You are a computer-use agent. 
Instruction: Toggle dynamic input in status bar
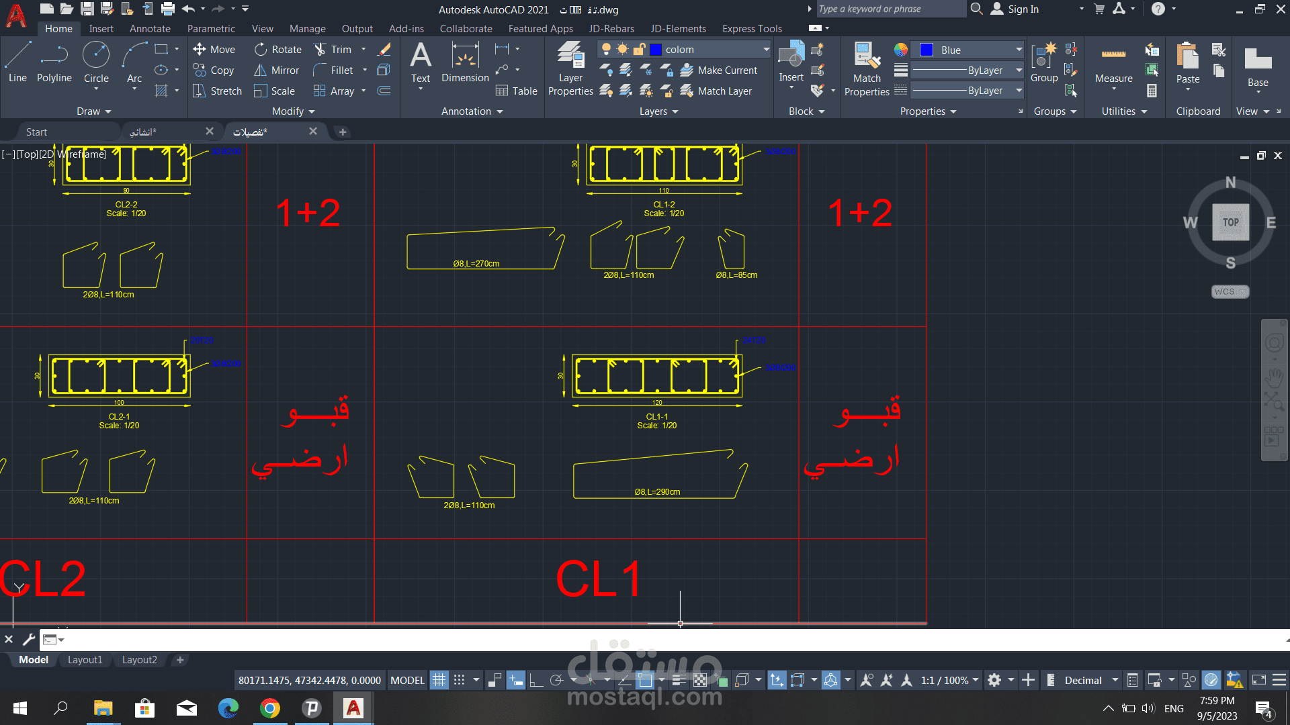coord(515,680)
